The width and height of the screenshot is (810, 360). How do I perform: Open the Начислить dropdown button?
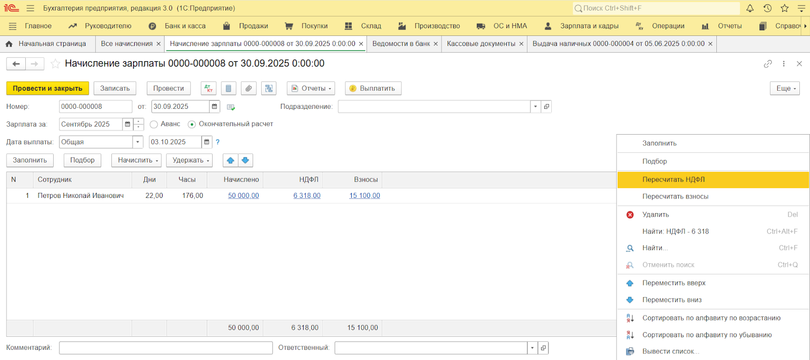tap(136, 161)
